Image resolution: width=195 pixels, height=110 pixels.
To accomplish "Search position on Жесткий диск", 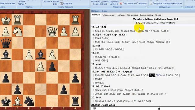I will (55, 3).
